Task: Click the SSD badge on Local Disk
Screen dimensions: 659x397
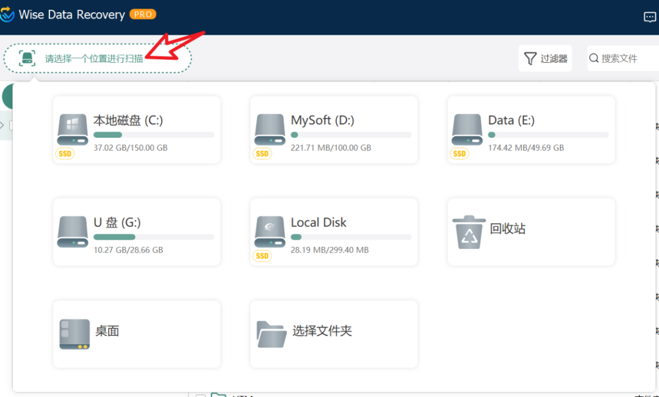Action: click(x=262, y=256)
